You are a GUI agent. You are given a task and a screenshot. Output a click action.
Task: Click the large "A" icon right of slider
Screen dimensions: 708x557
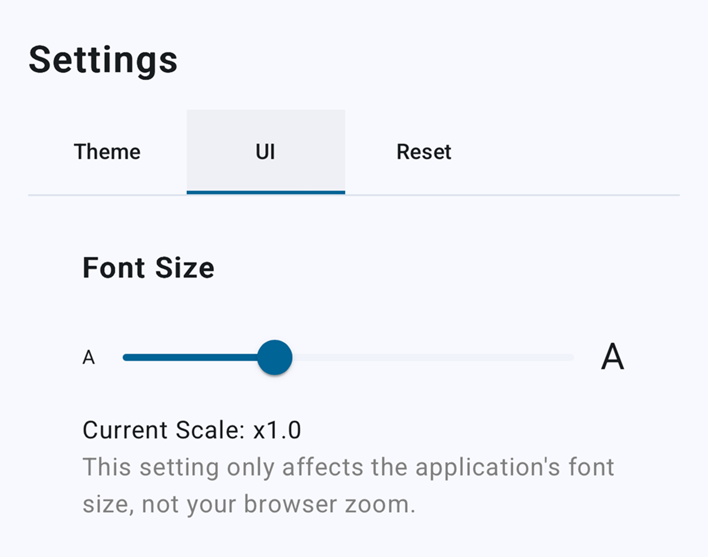click(612, 357)
